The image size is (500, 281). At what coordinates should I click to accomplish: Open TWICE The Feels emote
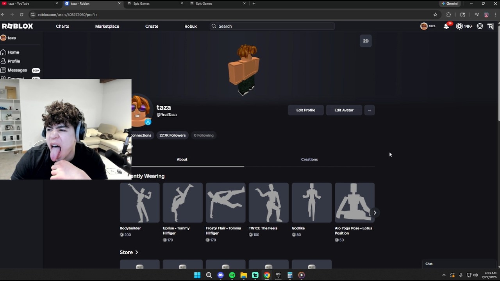click(268, 203)
